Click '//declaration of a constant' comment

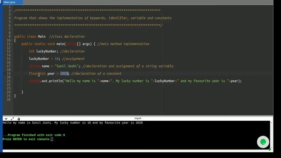tap(97, 74)
